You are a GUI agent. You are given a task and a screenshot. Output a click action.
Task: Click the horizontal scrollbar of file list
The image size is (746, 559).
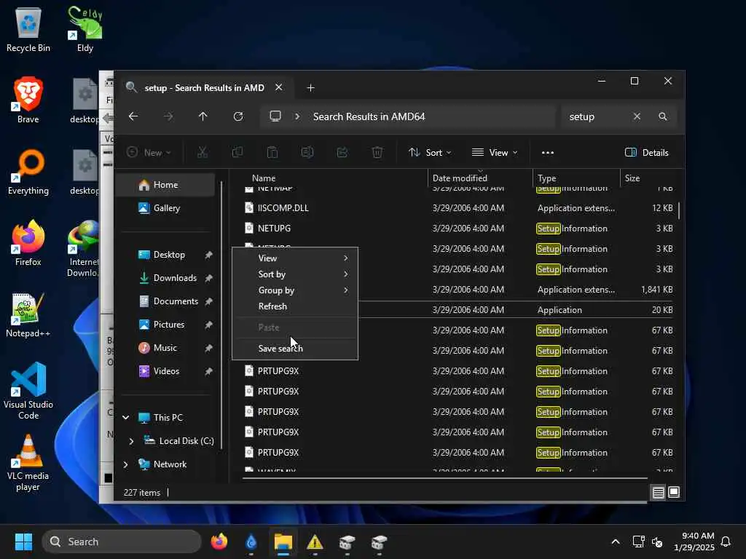click(x=445, y=478)
